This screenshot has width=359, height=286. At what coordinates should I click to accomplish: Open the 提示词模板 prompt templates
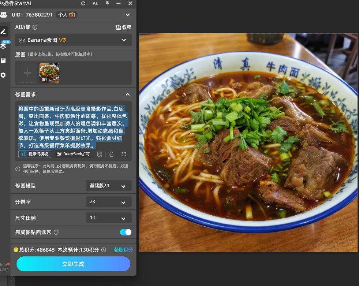(x=35, y=154)
